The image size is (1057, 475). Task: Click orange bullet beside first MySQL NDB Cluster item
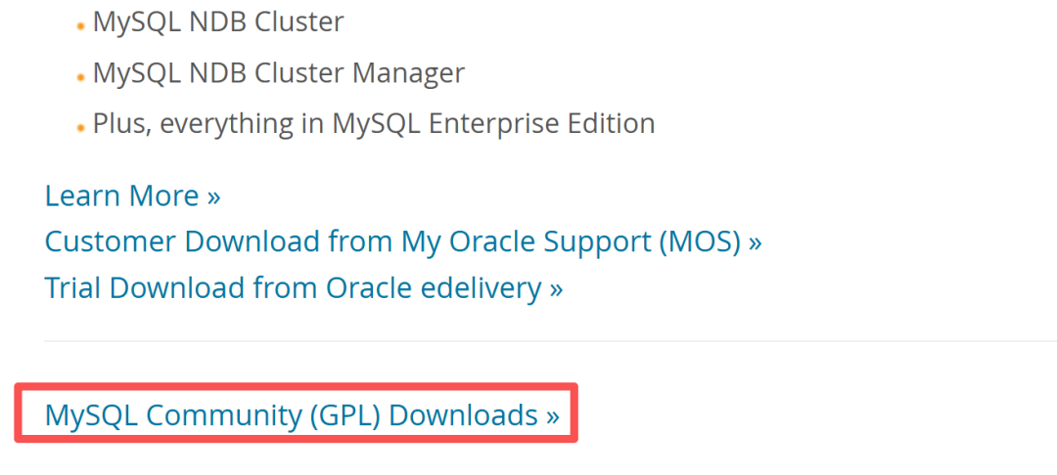pos(80,26)
